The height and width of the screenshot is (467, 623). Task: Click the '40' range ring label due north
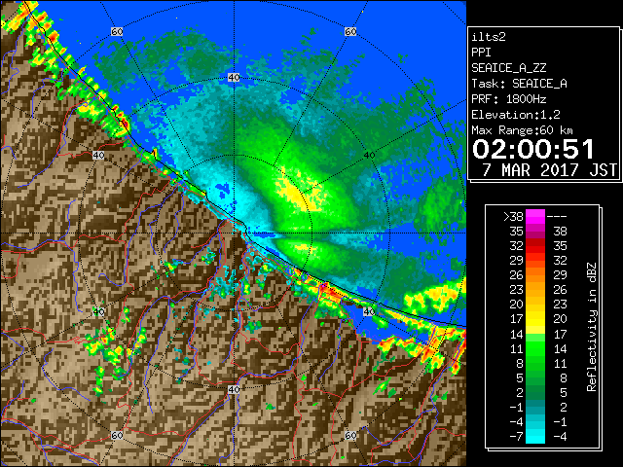[234, 78]
